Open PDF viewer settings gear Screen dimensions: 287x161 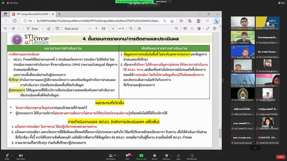coord(215,29)
